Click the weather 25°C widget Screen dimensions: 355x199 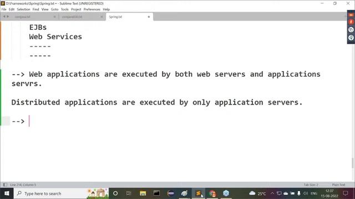pyautogui.click(x=257, y=193)
